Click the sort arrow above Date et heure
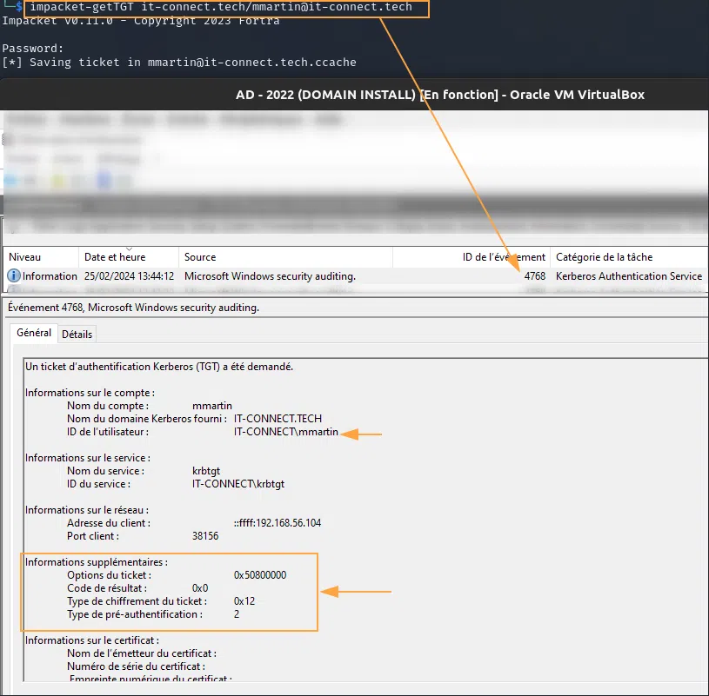The width and height of the screenshot is (709, 696). (x=129, y=248)
